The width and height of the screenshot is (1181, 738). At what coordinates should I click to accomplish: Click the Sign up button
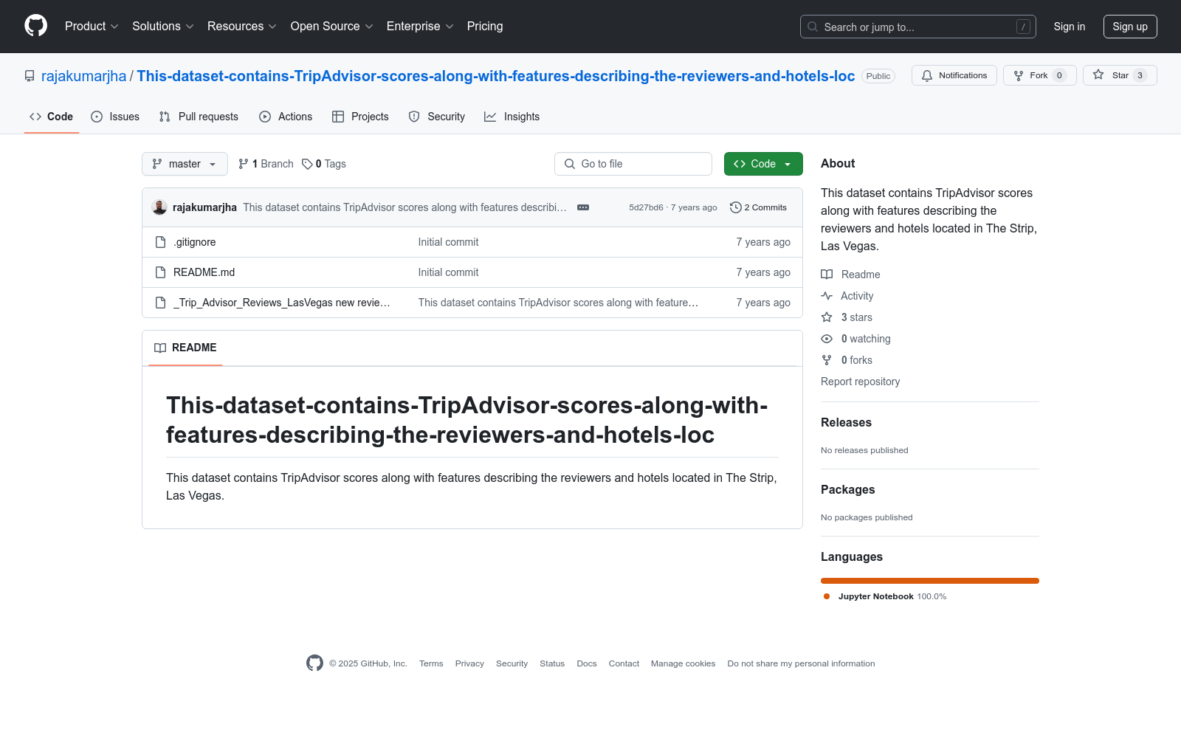tap(1130, 27)
